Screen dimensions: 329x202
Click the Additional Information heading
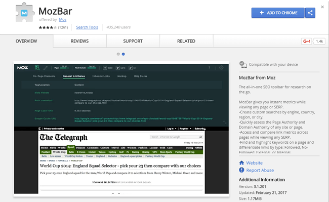[262, 180]
